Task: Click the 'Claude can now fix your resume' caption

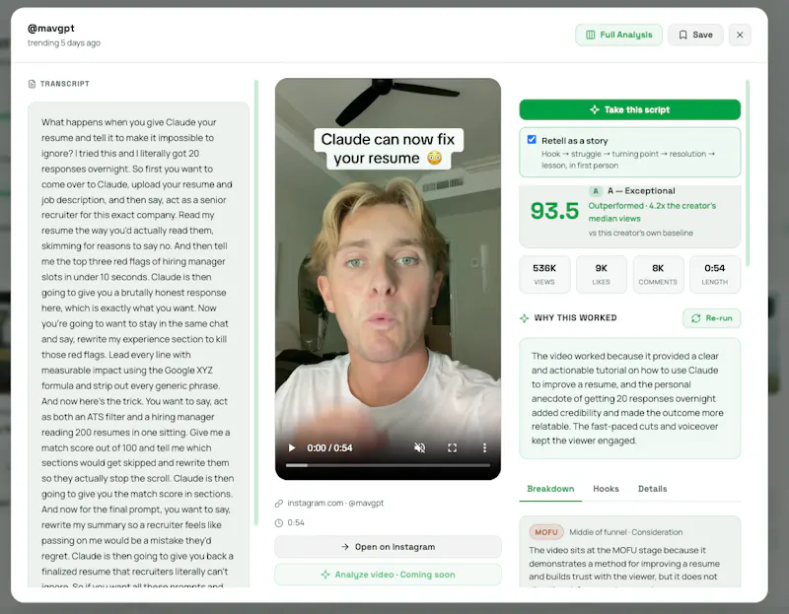Action: 388,149
